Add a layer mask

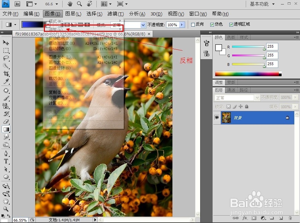pos(254,218)
